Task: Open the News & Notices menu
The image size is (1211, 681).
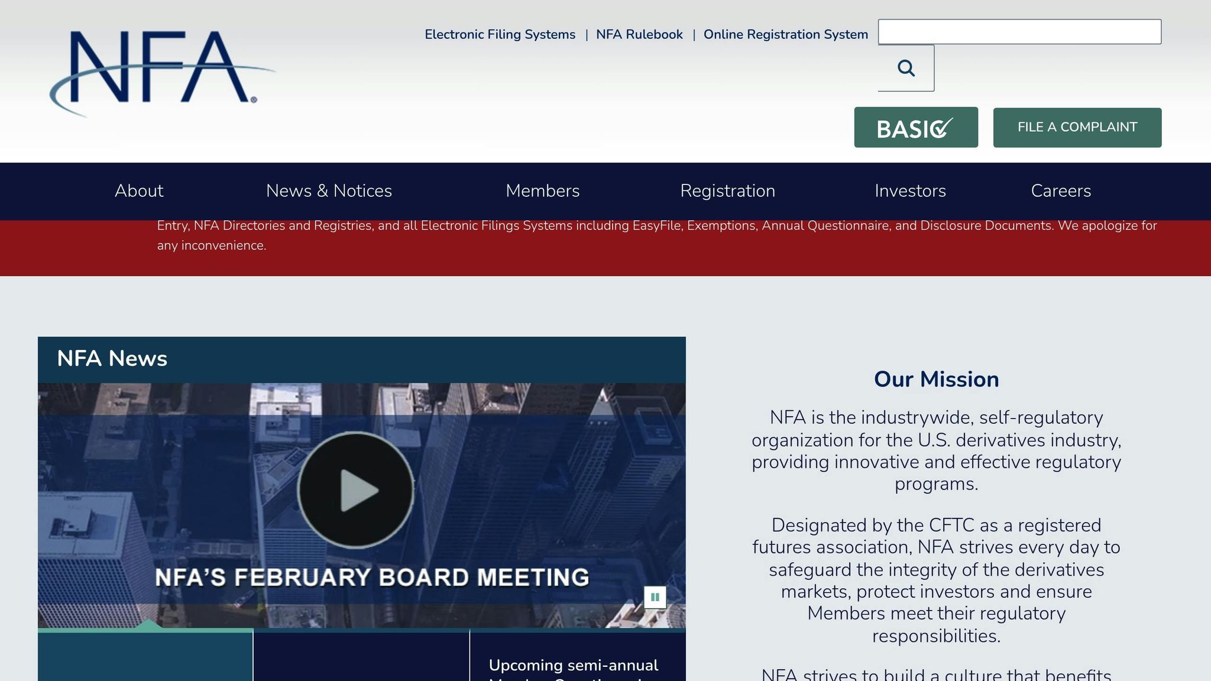Action: [x=329, y=191]
